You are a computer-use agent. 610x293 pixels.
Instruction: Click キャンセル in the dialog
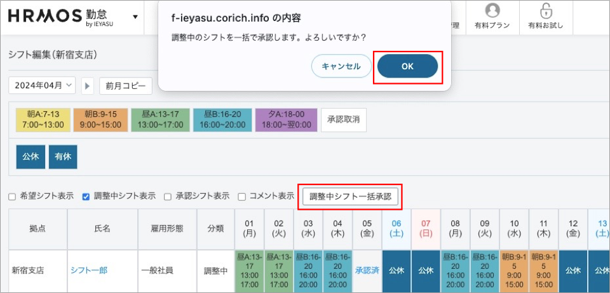[341, 66]
